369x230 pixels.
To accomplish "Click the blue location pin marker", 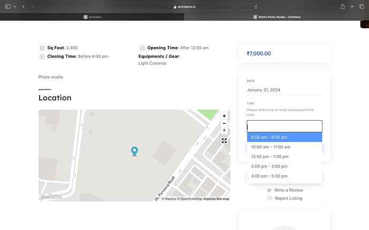I will coord(134,151).
